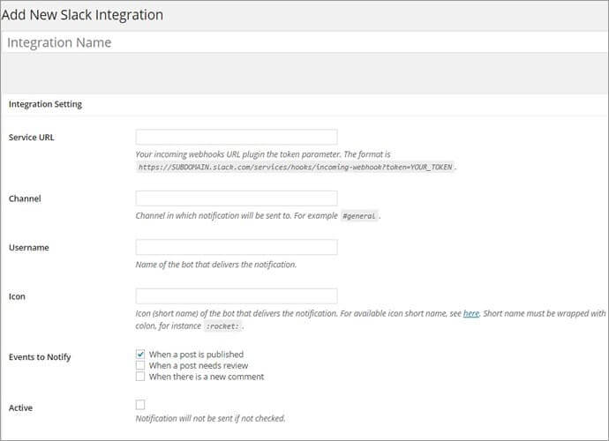Click the 'When a post is published' label

tap(196, 355)
